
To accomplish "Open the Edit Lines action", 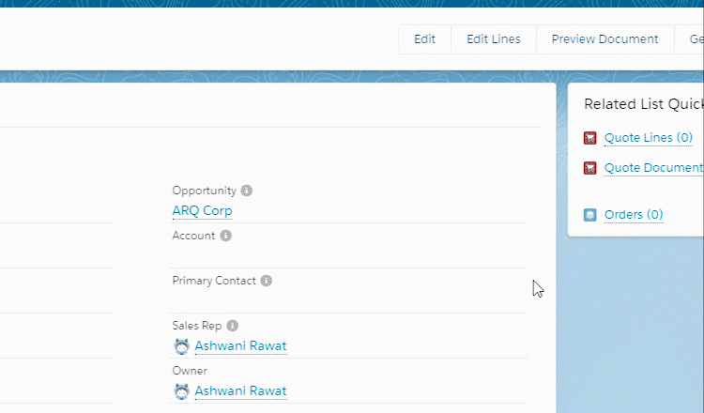I will pos(493,39).
